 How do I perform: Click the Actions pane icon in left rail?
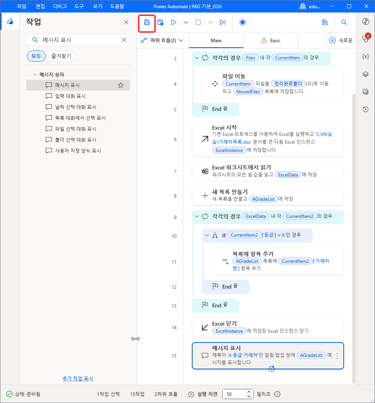pyautogui.click(x=10, y=21)
